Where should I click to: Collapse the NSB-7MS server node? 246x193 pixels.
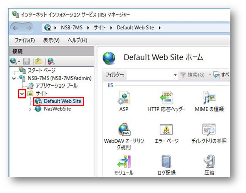[x=14, y=78]
